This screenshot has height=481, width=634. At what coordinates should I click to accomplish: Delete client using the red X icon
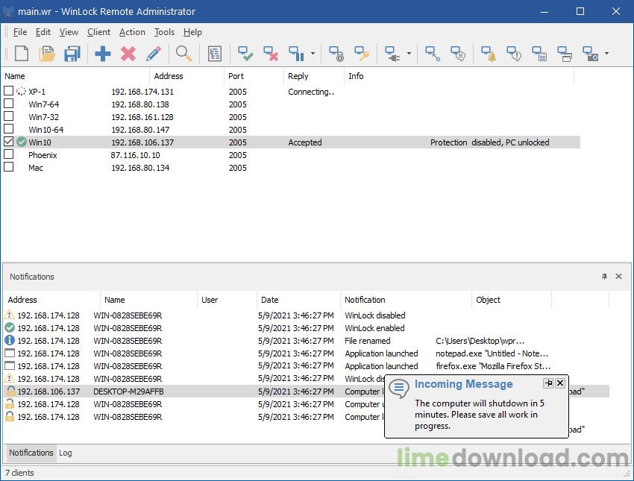tap(128, 54)
